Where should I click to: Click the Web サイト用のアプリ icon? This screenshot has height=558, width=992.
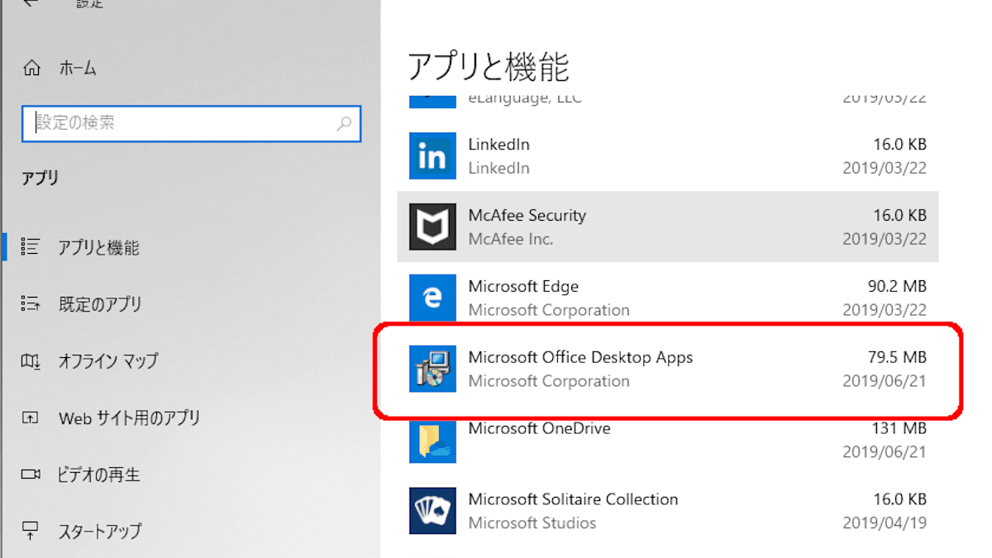tap(31, 417)
